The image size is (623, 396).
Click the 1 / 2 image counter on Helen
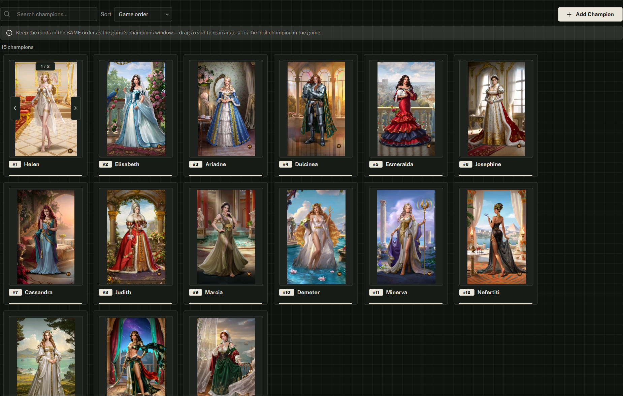[x=45, y=66]
